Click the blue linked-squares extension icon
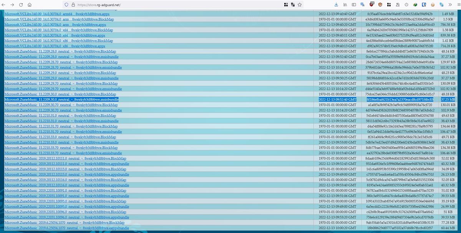This screenshot has height=233, width=461. click(x=441, y=5)
